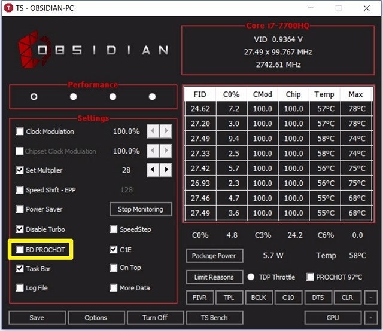Click the TDP Throttle indicator circle

tap(251, 277)
